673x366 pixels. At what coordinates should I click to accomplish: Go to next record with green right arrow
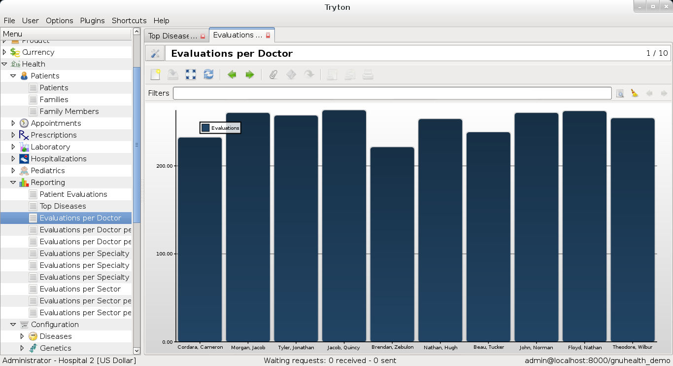click(250, 74)
